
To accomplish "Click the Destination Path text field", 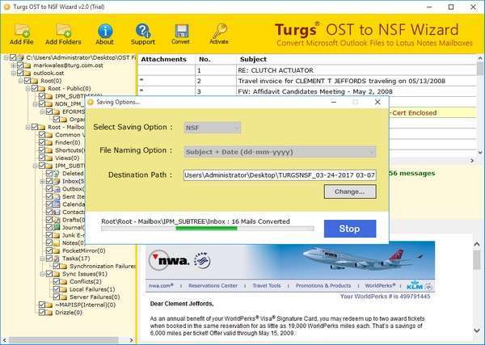I will tap(279, 175).
